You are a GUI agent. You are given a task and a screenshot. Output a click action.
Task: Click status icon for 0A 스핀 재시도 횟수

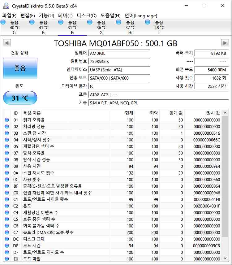(7, 173)
